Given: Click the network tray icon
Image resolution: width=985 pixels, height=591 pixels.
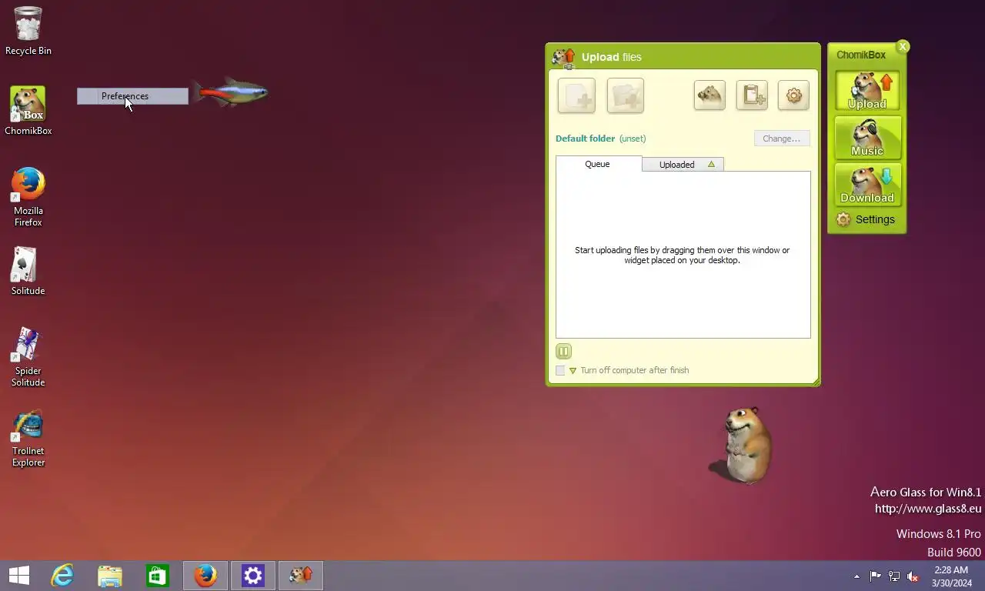Looking at the screenshot, I should (x=894, y=576).
